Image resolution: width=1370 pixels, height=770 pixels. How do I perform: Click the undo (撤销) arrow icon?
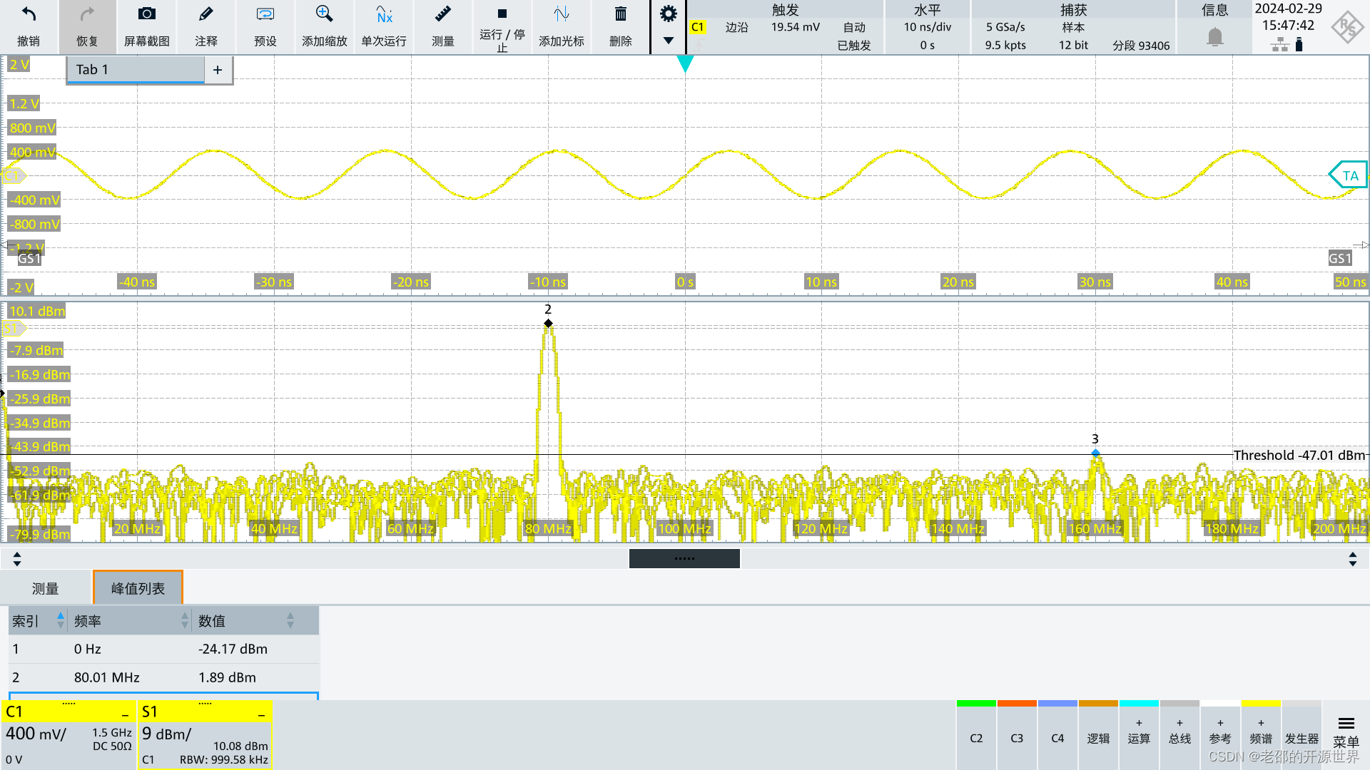(29, 16)
